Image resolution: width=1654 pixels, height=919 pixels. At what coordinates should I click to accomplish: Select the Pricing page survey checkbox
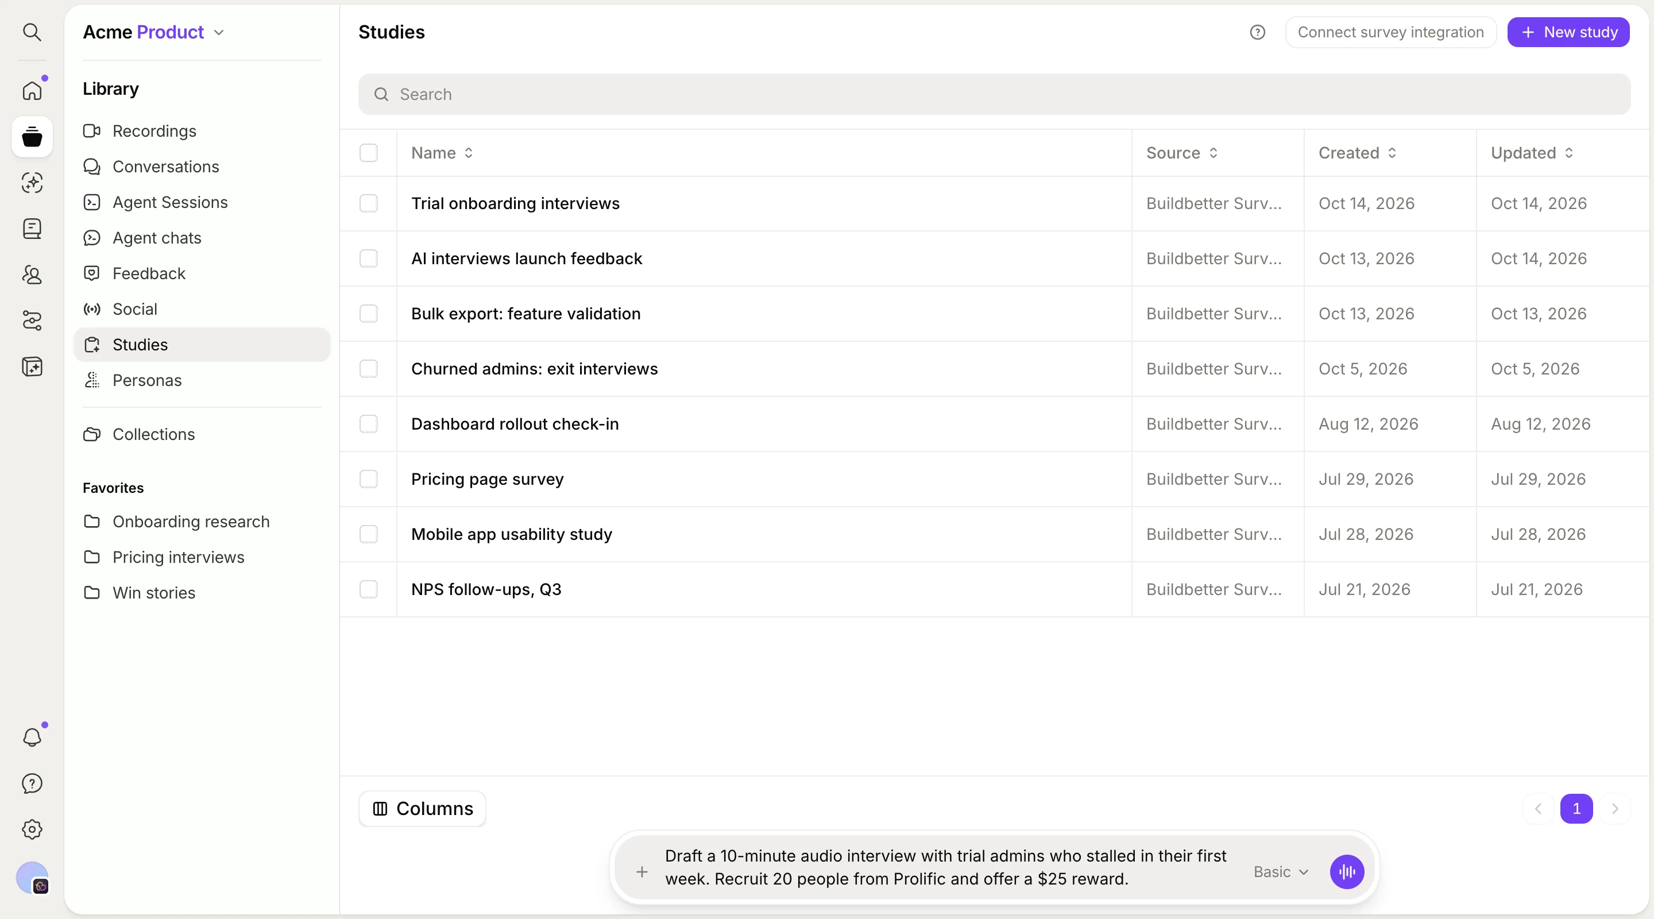pos(369,479)
